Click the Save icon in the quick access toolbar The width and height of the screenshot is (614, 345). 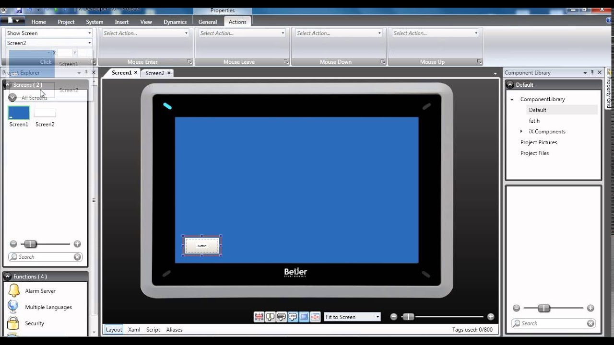click(x=19, y=10)
